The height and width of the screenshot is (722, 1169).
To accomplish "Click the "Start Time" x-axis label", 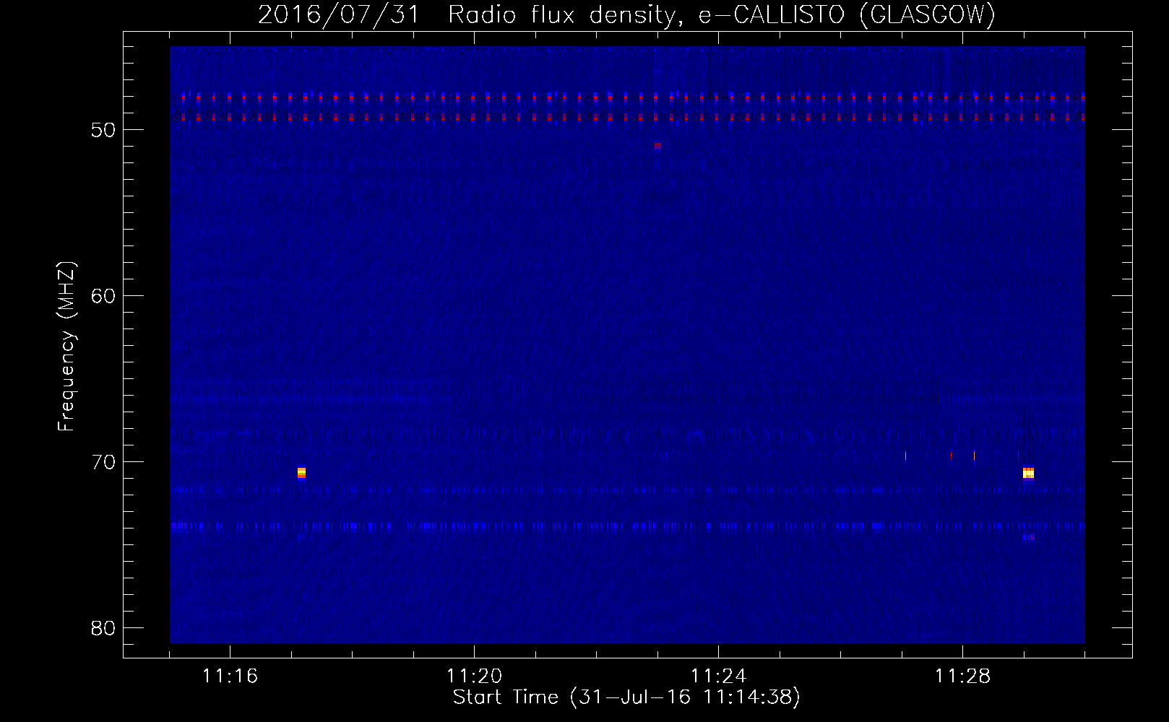I will (626, 697).
